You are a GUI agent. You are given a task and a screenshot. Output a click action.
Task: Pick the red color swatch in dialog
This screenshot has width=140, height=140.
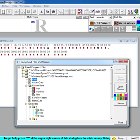121,95
